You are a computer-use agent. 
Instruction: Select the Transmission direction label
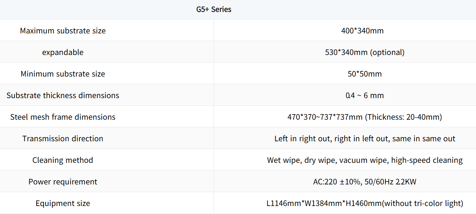tap(63, 138)
